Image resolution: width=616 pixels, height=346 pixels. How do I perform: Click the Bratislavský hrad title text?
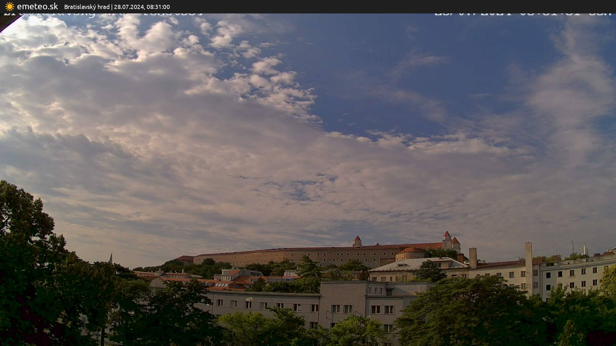87,7
